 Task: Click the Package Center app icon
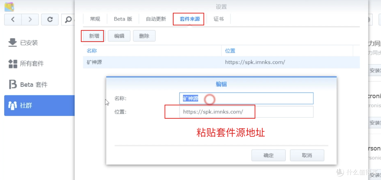coord(9,7)
